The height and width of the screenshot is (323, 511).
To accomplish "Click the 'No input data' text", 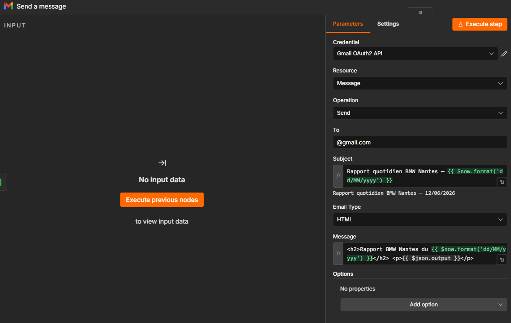I will [162, 179].
